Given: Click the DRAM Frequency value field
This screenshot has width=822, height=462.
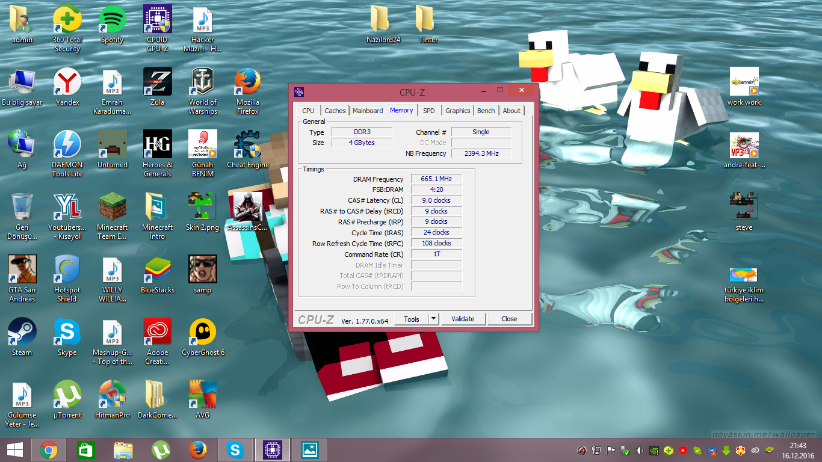Looking at the screenshot, I should coord(436,179).
